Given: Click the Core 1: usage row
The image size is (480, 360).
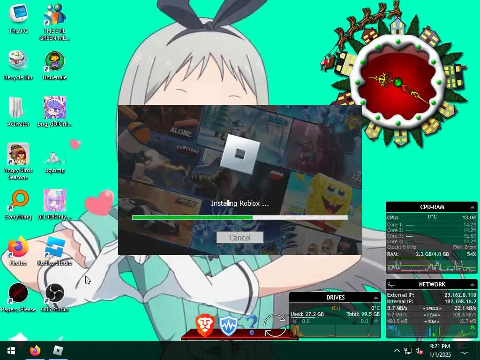Looking at the screenshot, I should (x=432, y=225).
